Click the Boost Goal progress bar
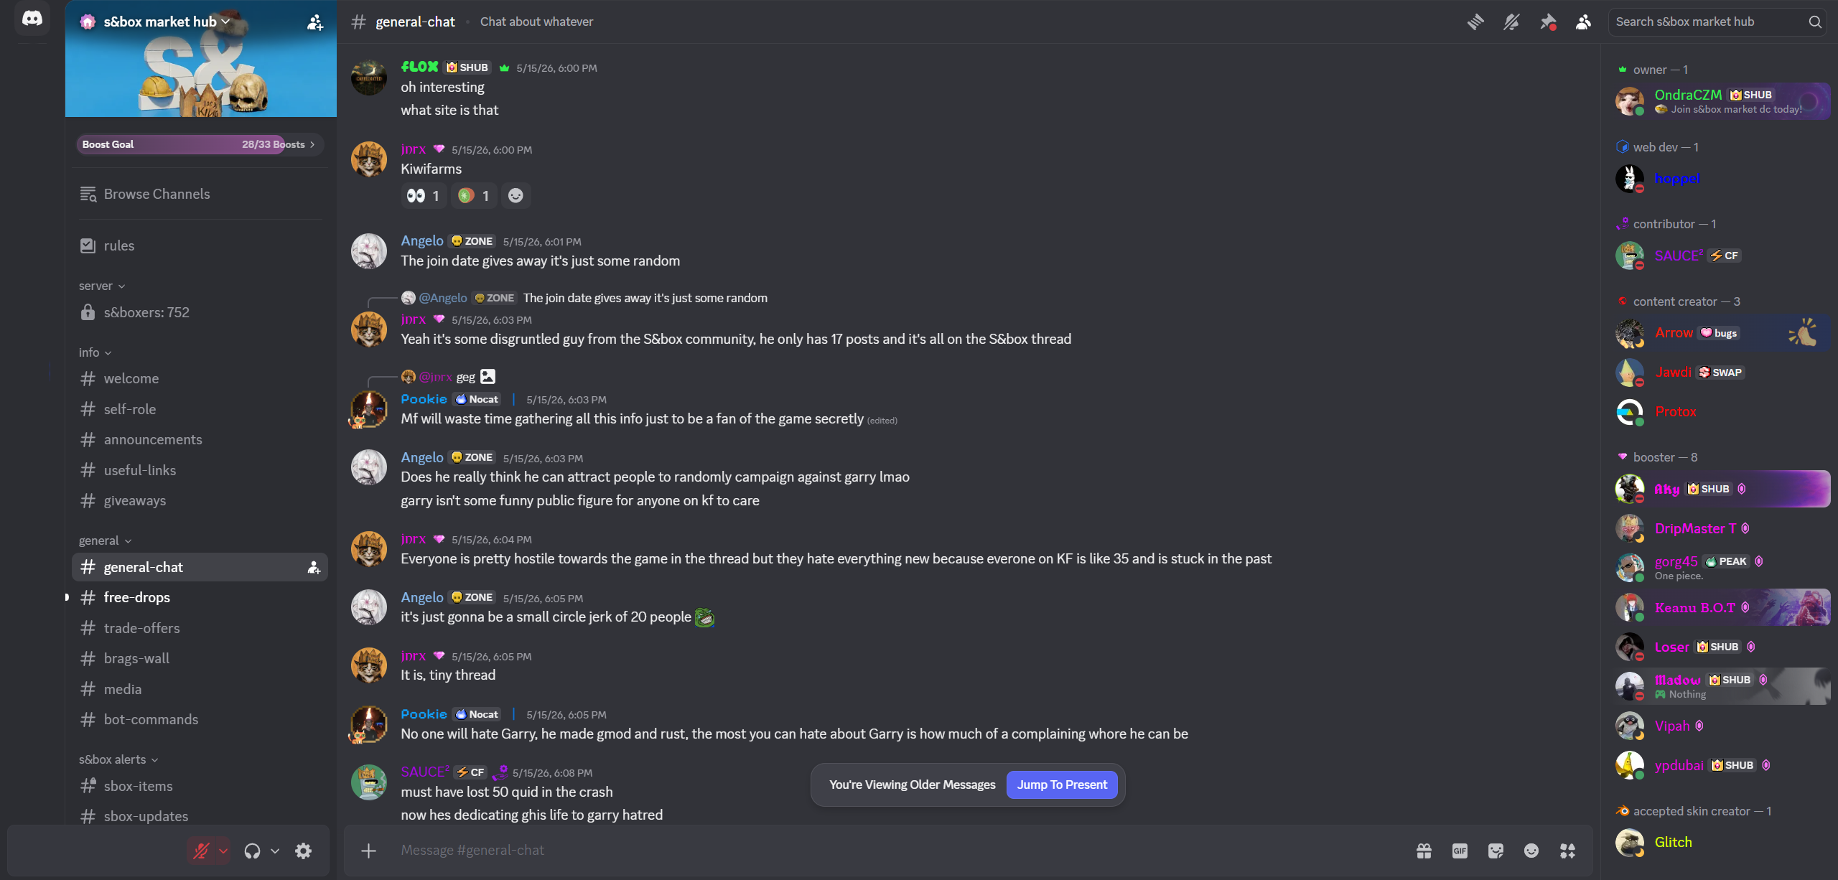This screenshot has width=1838, height=880. tap(200, 144)
